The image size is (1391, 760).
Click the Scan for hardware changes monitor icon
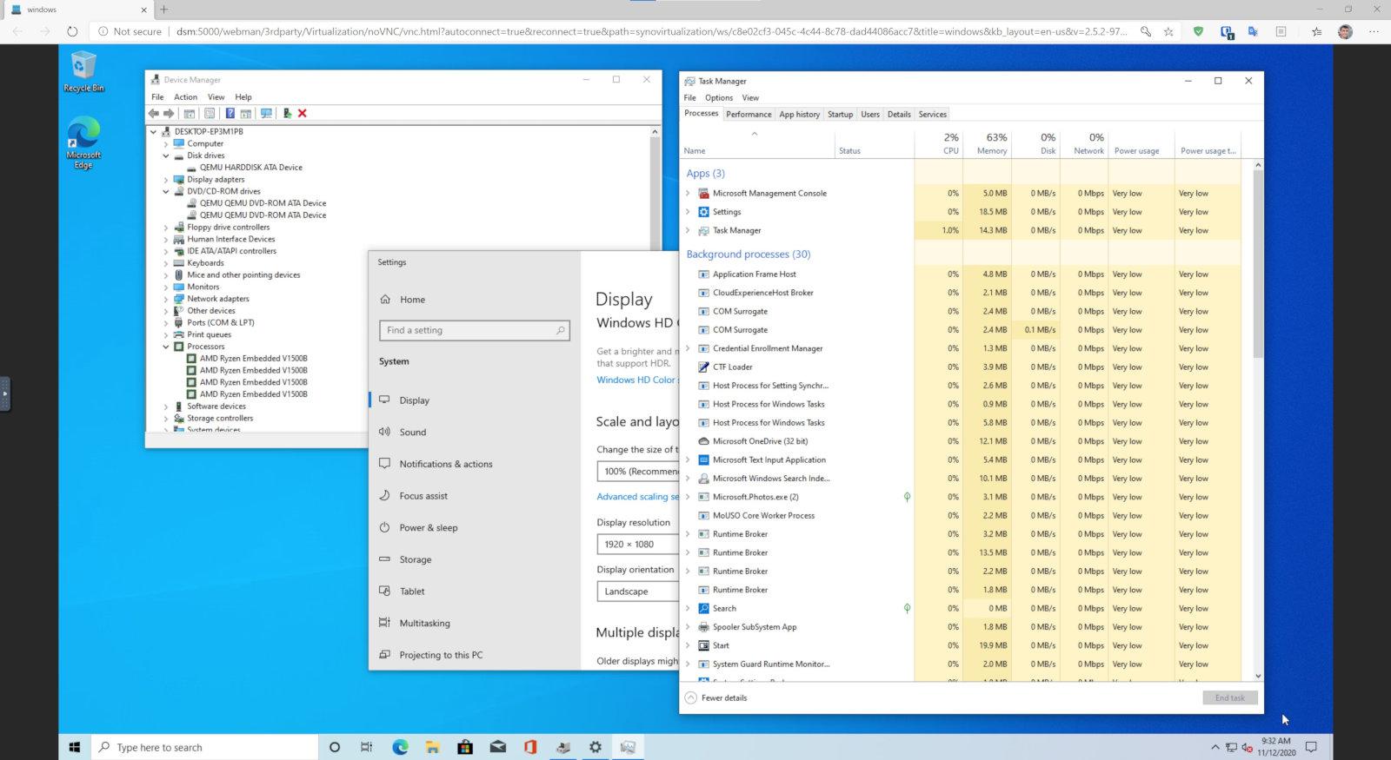[266, 114]
